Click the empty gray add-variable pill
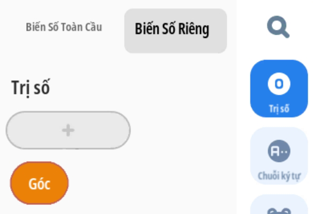Screen dimensions: 316x214 coord(68,130)
